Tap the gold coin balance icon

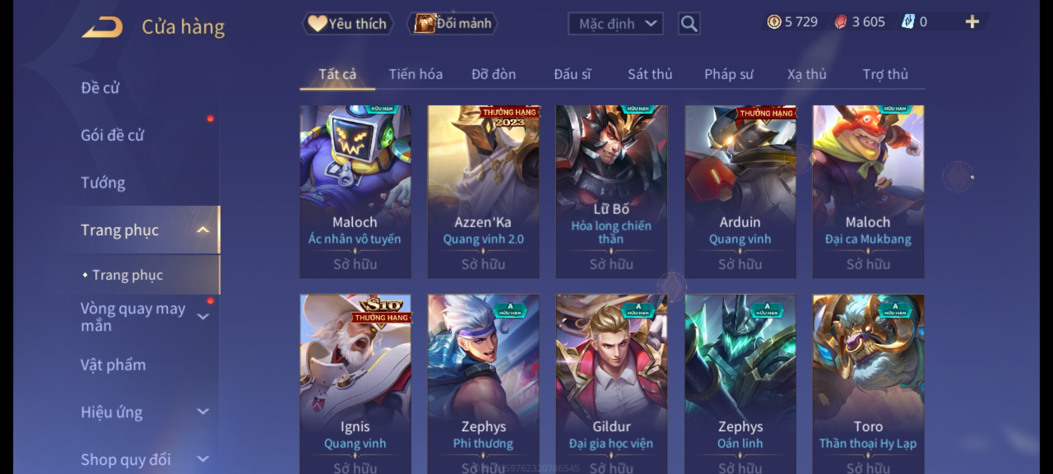774,22
